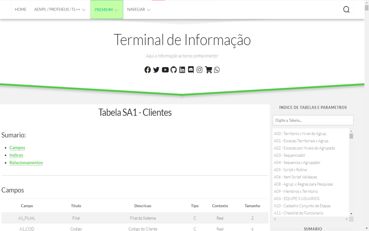Image resolution: width=369 pixels, height=231 pixels.
Task: Open the Facebook icon link
Action: click(147, 70)
